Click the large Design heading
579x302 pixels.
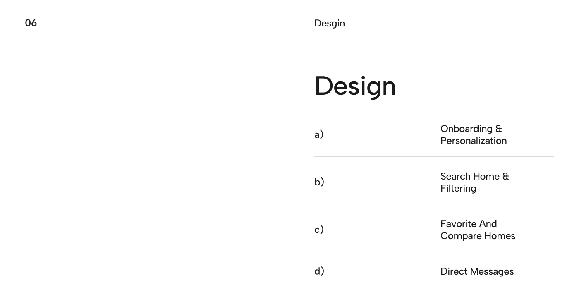(x=355, y=86)
